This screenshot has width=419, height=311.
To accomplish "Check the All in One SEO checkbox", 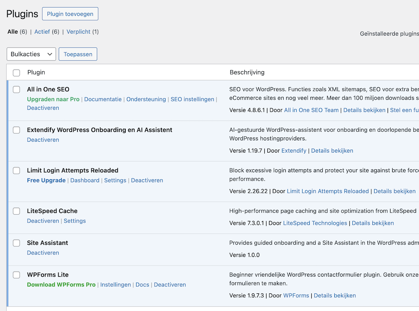I will coord(16,89).
